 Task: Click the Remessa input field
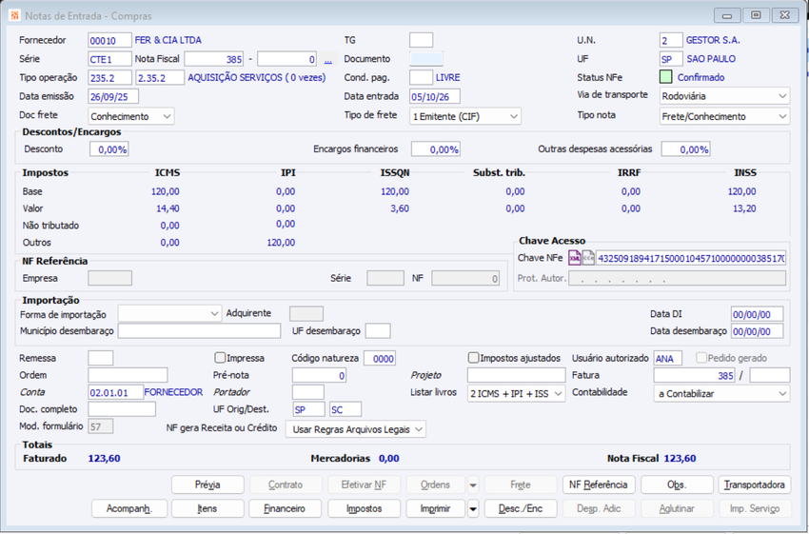coord(101,358)
